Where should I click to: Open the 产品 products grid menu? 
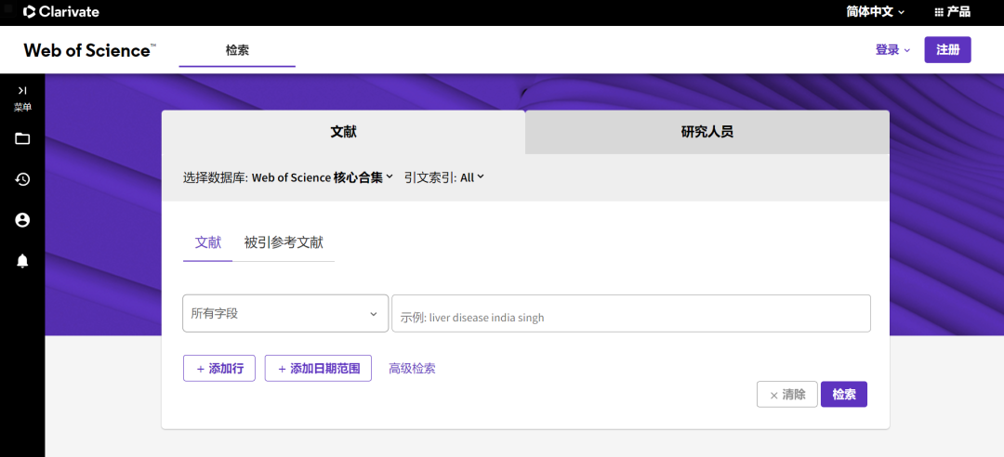click(x=952, y=11)
